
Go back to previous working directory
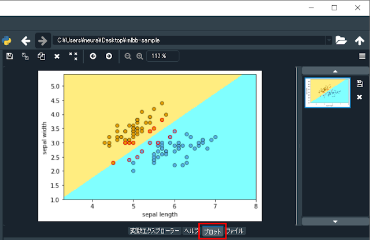coord(25,41)
